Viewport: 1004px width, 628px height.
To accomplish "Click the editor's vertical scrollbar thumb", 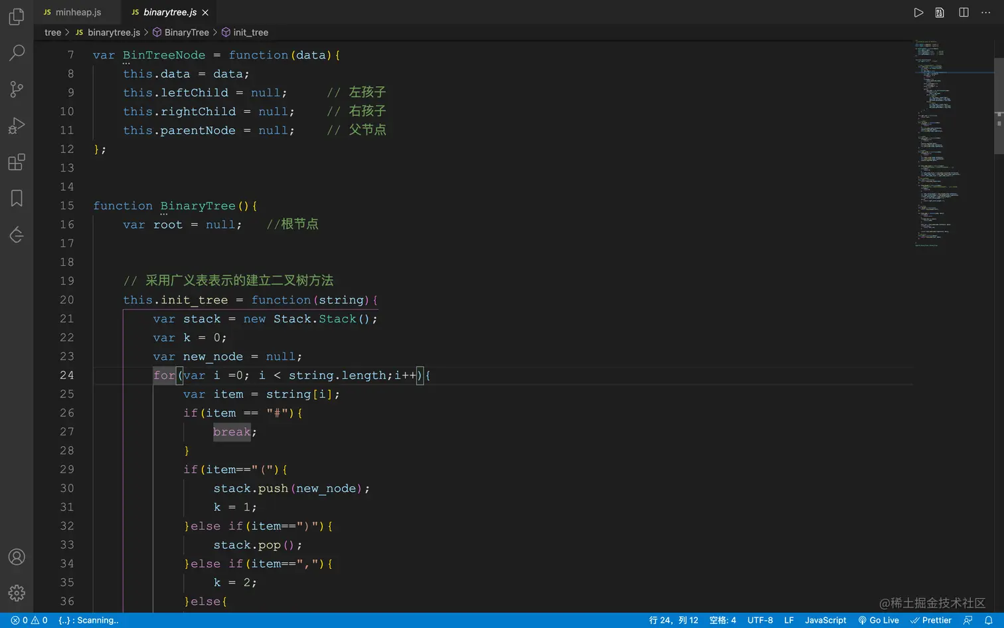I will pos(999,106).
